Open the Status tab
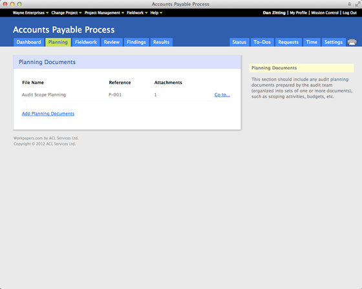The width and height of the screenshot is (362, 289). [x=239, y=42]
